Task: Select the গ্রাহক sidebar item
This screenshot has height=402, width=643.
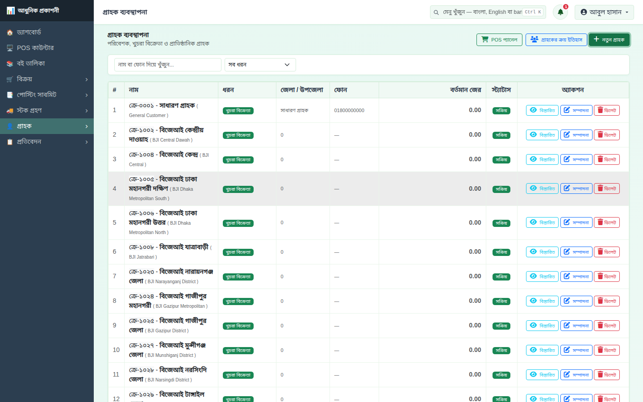Action: (47, 126)
